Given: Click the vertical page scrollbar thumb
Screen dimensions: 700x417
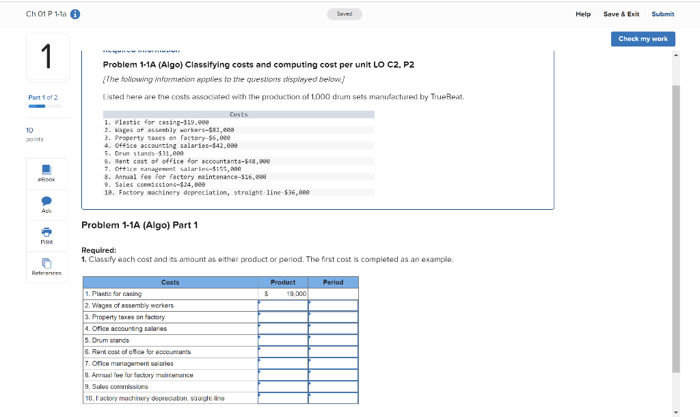Looking at the screenshot, I should coord(676,228).
